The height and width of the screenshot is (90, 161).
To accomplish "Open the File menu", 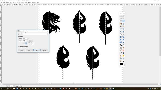I will click(2, 3).
